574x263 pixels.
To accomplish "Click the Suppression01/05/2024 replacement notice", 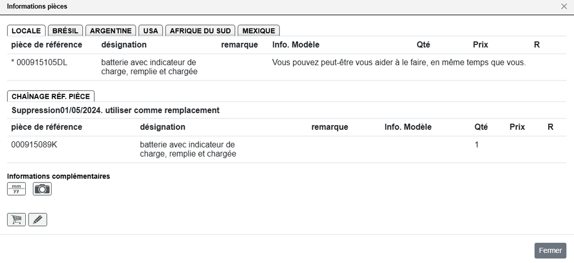I will 116,110.
